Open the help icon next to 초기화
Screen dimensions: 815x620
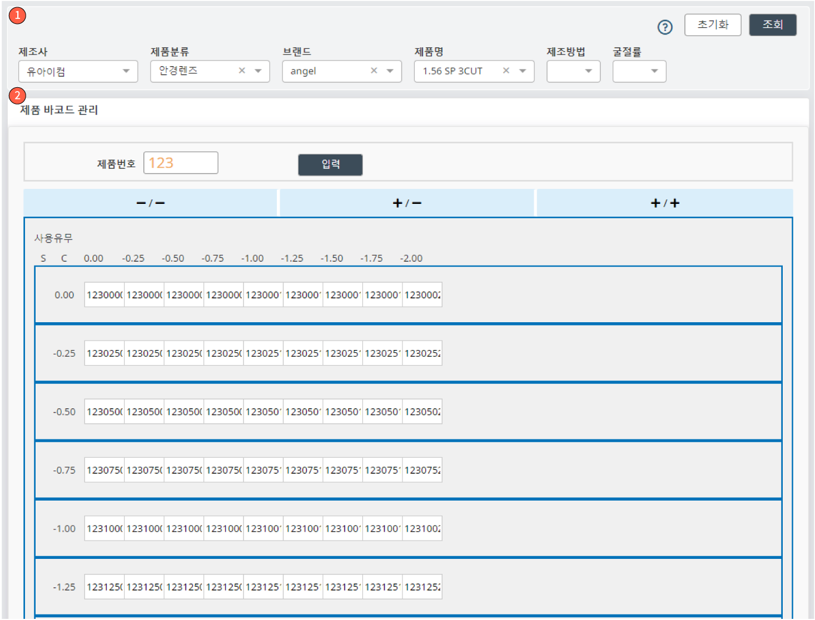click(x=665, y=27)
